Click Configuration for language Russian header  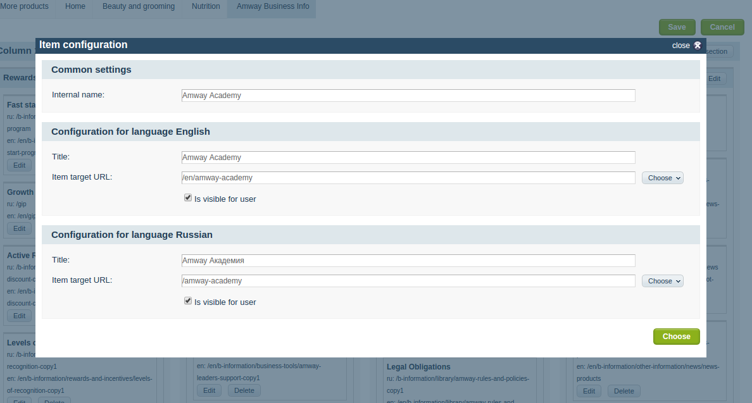pos(371,235)
